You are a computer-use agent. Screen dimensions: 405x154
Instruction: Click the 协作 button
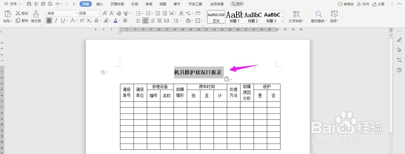click(x=363, y=4)
